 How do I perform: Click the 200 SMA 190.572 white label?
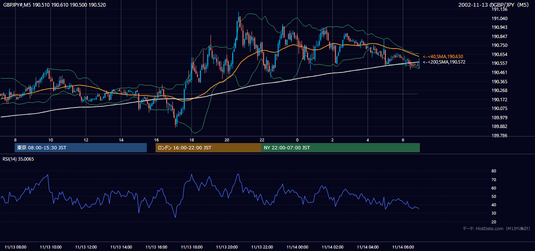tap(444, 62)
